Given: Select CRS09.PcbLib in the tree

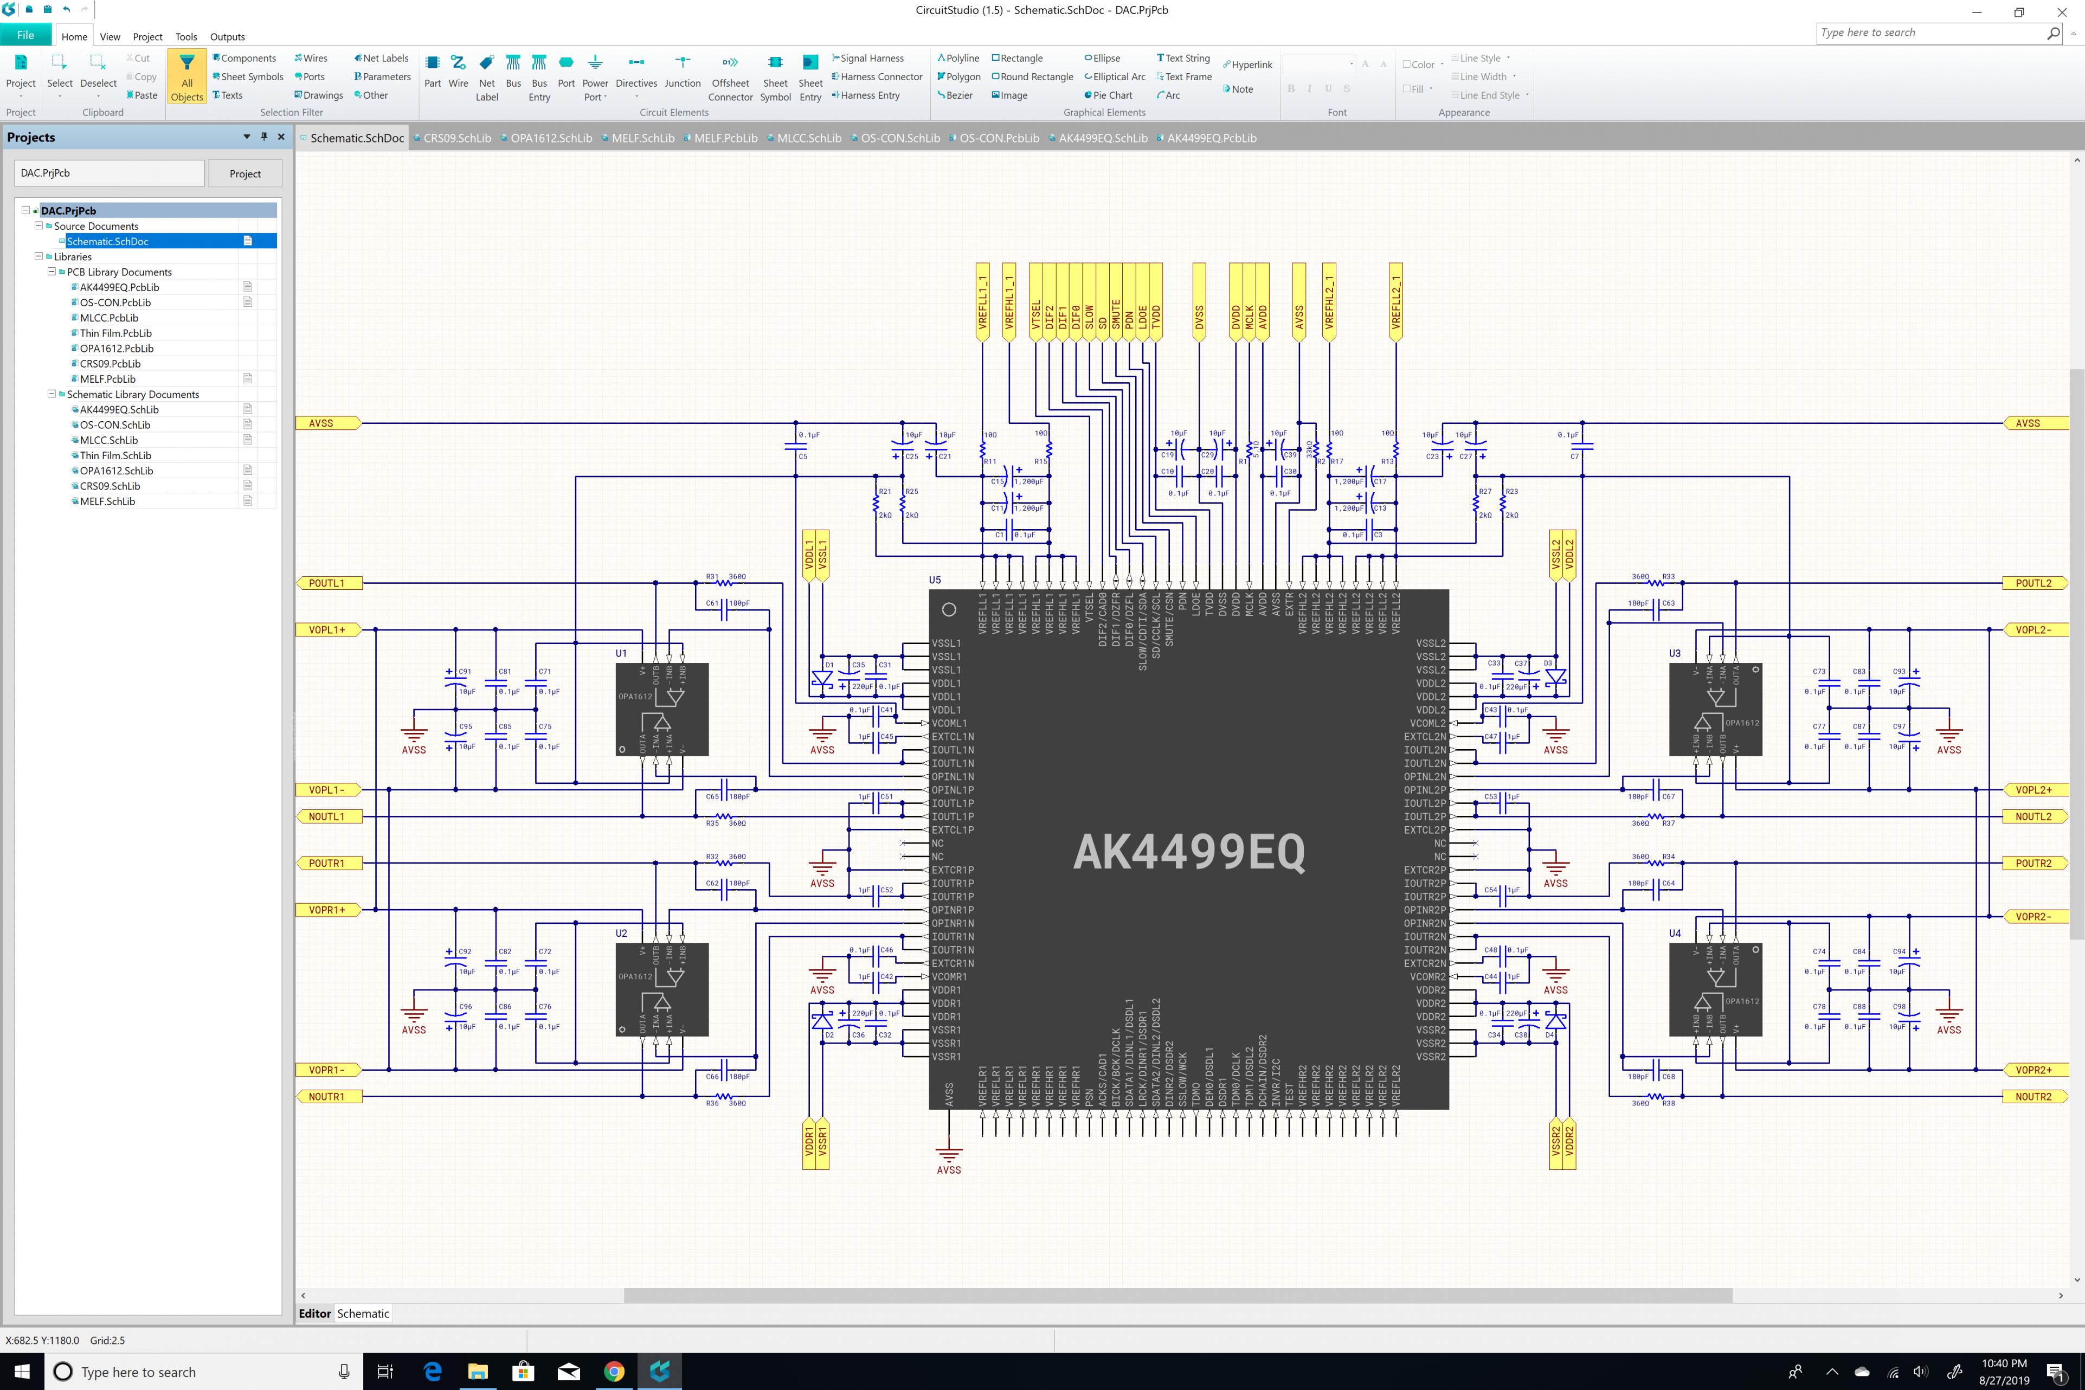Looking at the screenshot, I should tap(110, 363).
